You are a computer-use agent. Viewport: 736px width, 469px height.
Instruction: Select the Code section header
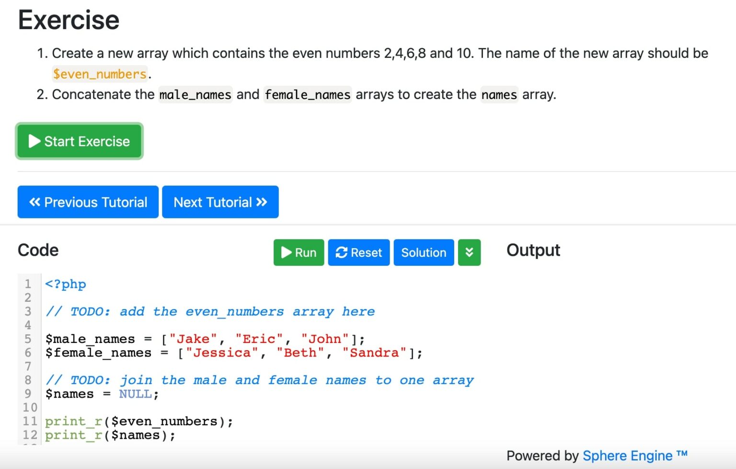pyautogui.click(x=37, y=250)
